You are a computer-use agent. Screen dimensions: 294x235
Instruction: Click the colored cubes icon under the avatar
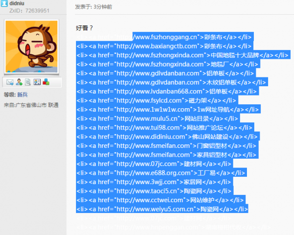[46, 82]
